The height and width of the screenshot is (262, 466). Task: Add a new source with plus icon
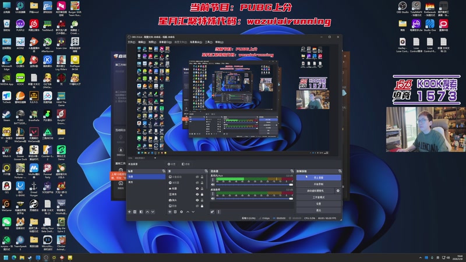[x=170, y=212]
